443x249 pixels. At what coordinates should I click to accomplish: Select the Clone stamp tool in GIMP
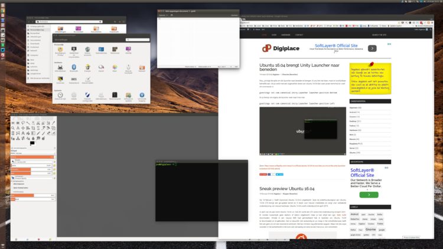pyautogui.click(x=18, y=138)
